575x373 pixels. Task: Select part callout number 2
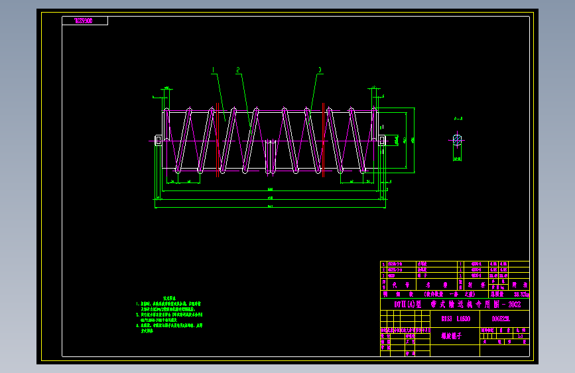click(238, 70)
